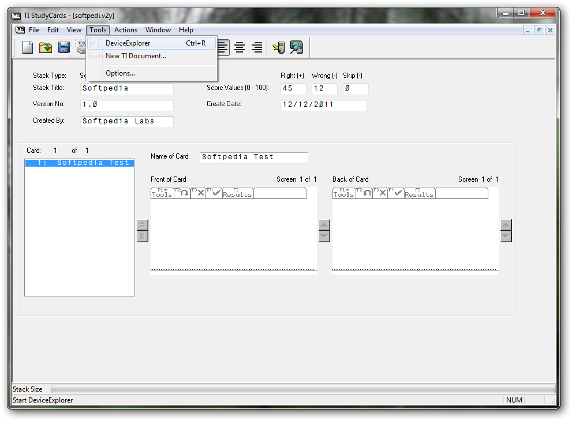Click inside the Front of Card editing area
This screenshot has height=421, width=572.
233,234
